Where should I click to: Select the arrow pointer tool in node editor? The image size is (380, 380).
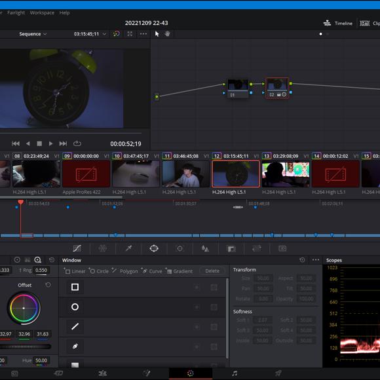[157, 34]
